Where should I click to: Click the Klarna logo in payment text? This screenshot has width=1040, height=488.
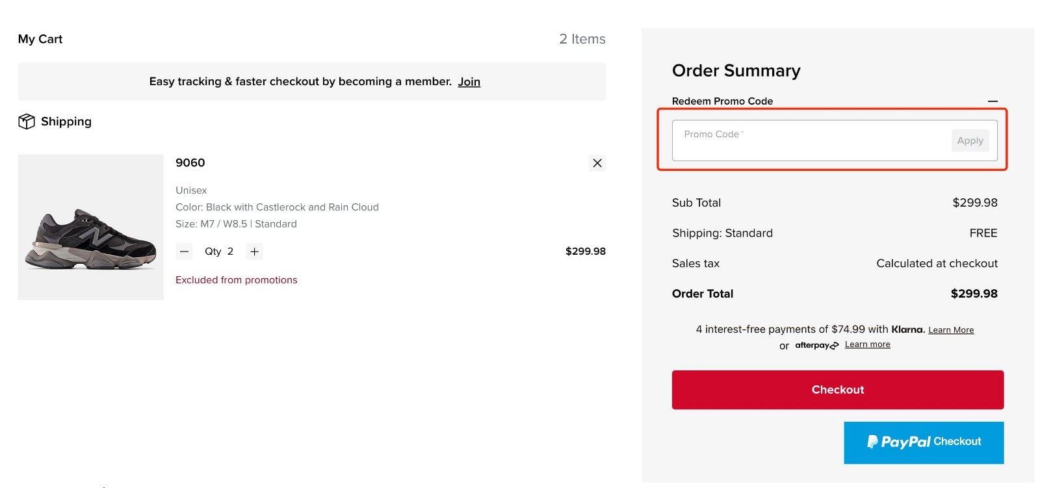tap(907, 329)
